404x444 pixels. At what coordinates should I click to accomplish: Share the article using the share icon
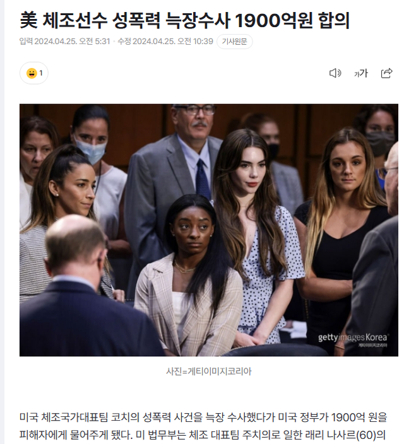386,73
